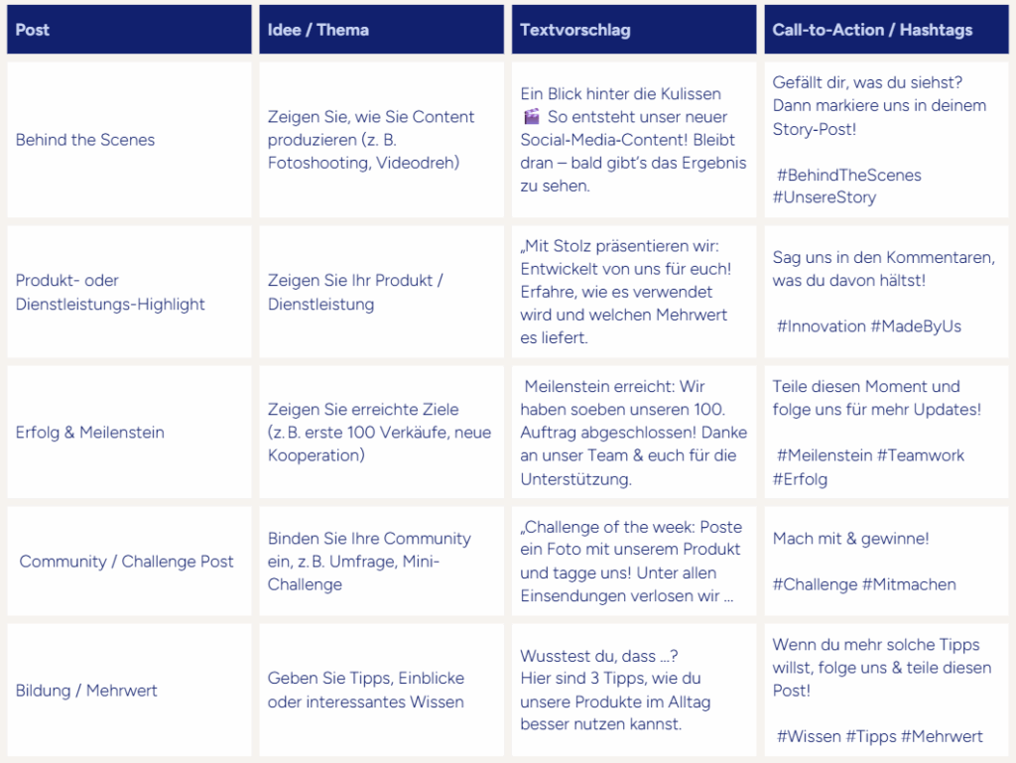Viewport: 1016px width, 763px height.
Task: Select the "Bildung / Mehrwert" post cell
Action: 86,691
